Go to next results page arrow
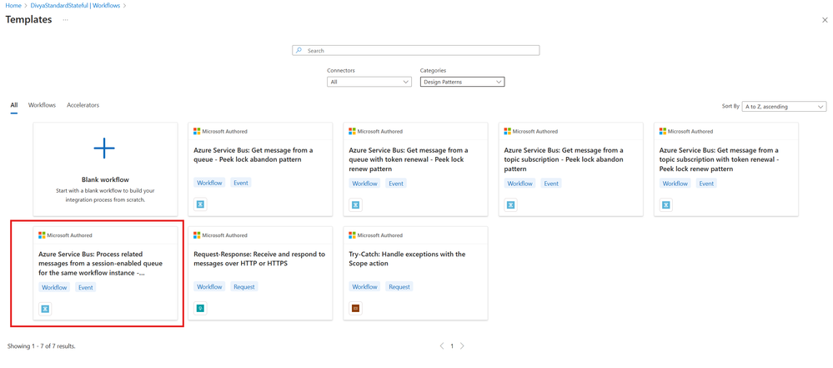This screenshot has width=833, height=368. [x=463, y=345]
